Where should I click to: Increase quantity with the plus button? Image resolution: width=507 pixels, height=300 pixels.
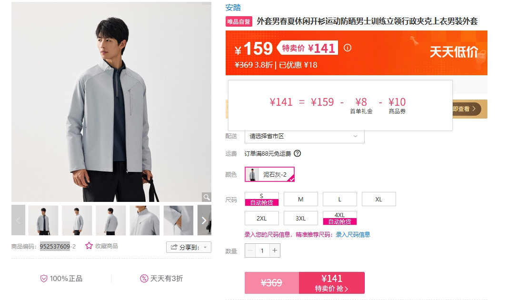(x=275, y=250)
